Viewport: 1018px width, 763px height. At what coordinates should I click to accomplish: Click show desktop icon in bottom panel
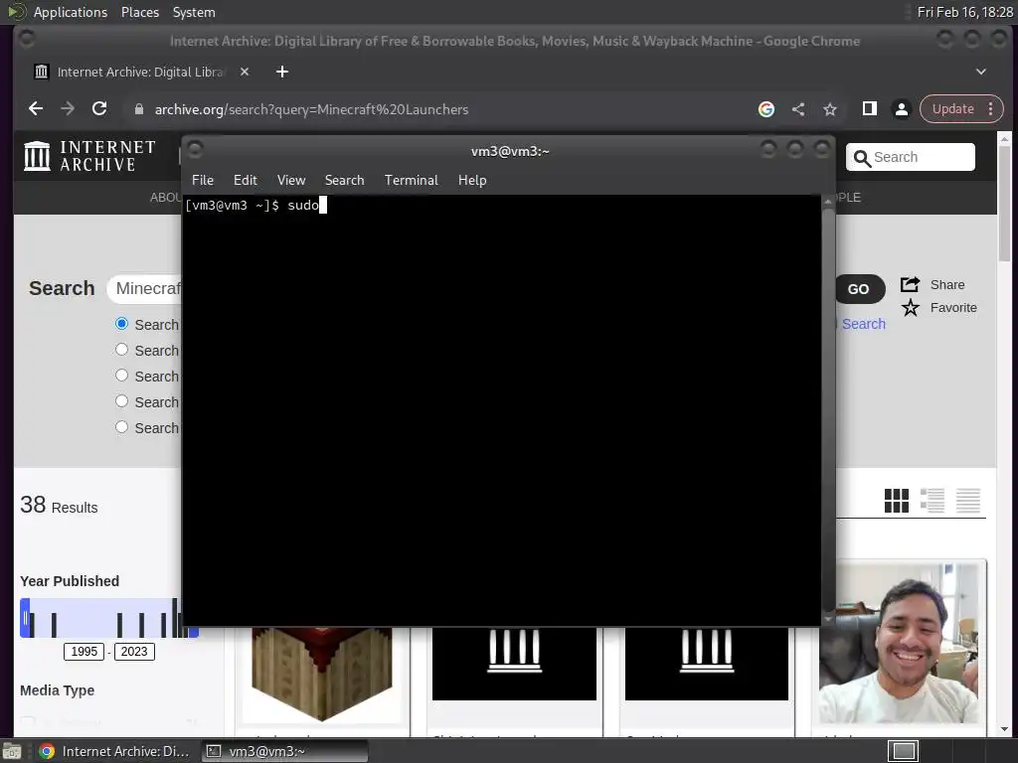(x=12, y=751)
